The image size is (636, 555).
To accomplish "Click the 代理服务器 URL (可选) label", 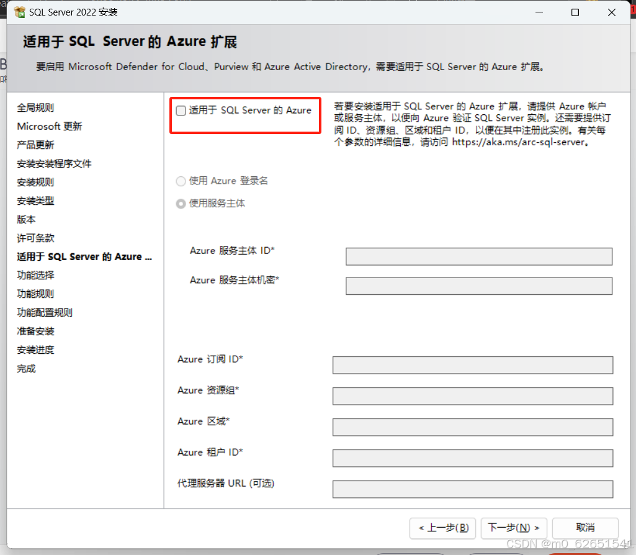I will point(226,483).
